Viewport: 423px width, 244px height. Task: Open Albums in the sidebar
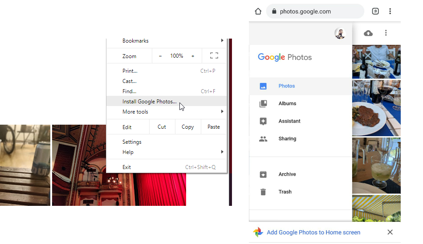pos(301,104)
